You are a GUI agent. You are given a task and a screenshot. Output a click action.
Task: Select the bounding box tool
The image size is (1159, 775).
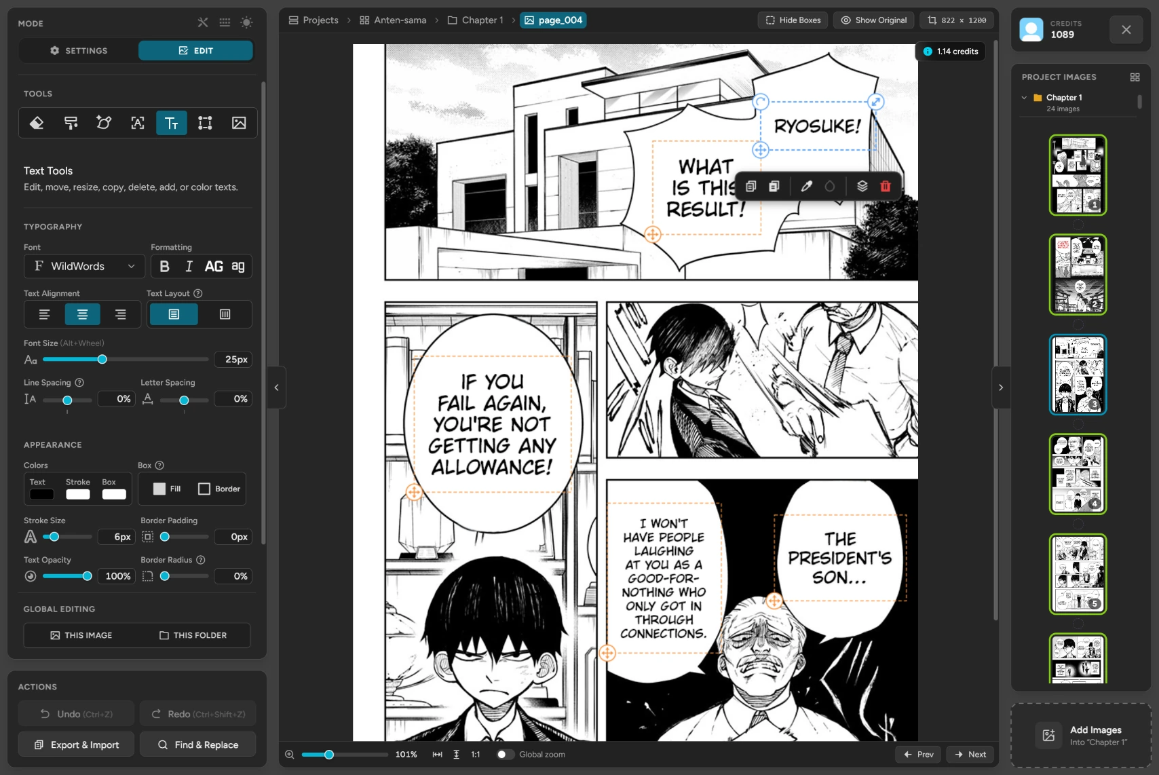click(205, 123)
